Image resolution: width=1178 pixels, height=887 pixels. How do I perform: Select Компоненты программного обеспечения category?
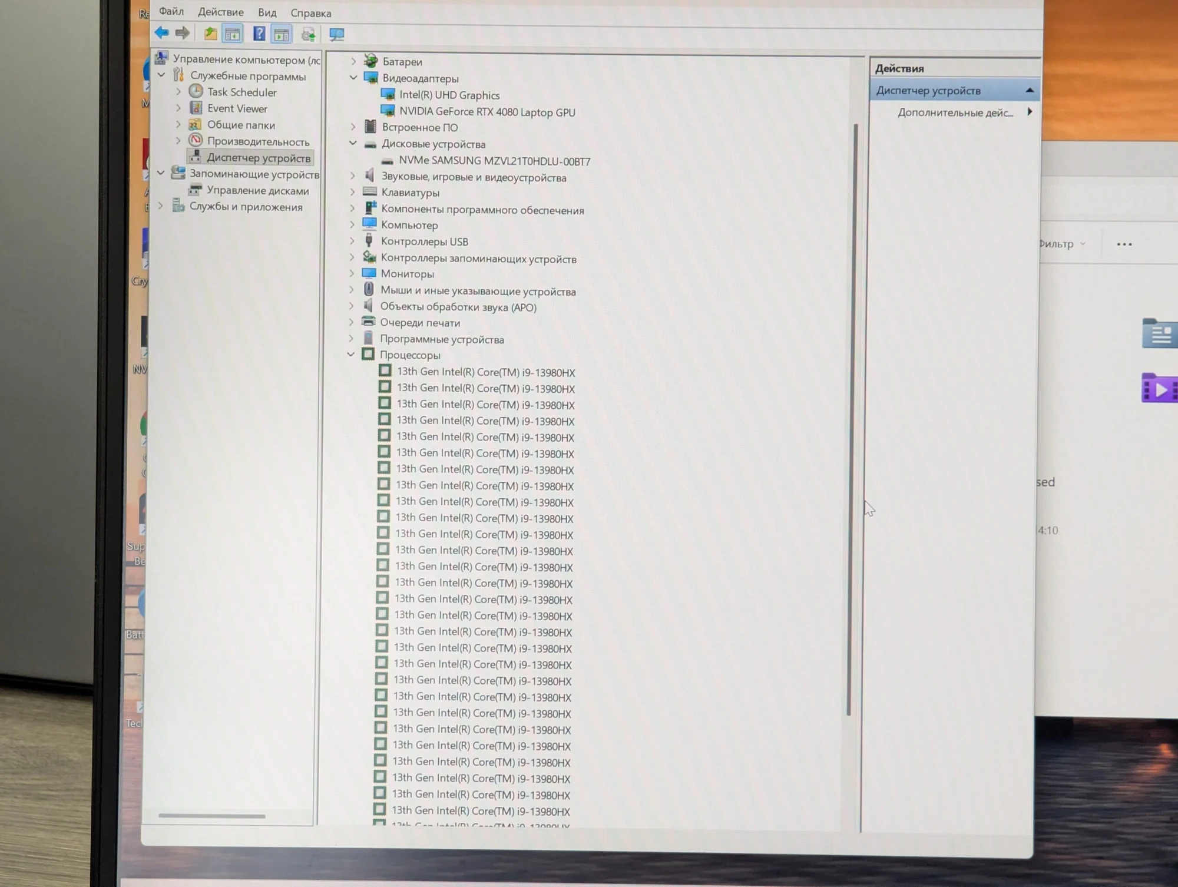pos(482,210)
